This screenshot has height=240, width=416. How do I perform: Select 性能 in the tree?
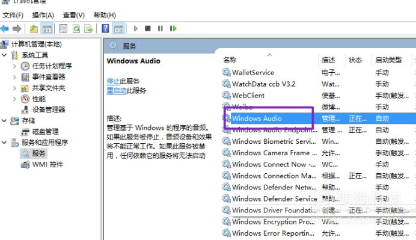click(38, 99)
